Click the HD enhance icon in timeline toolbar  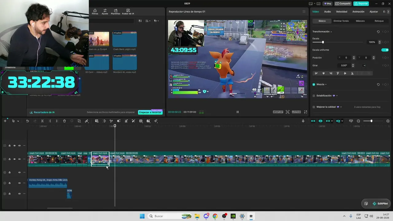[x=141, y=121]
